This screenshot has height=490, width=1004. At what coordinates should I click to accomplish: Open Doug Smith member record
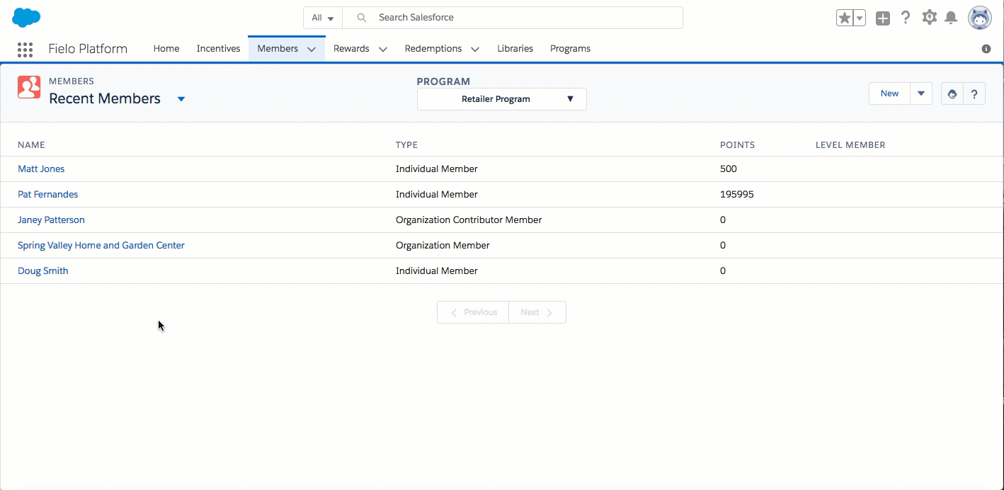43,271
